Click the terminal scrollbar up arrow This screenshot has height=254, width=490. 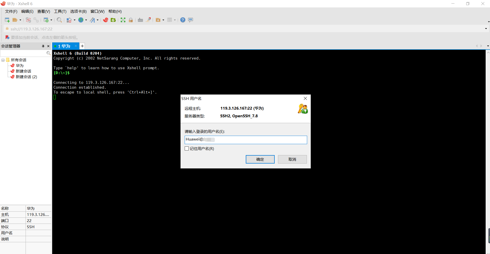(x=488, y=53)
